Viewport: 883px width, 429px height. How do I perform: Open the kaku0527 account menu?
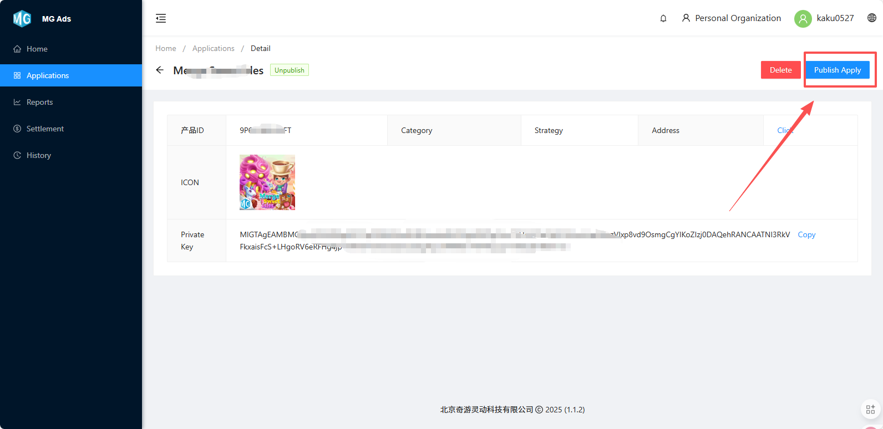pos(835,18)
